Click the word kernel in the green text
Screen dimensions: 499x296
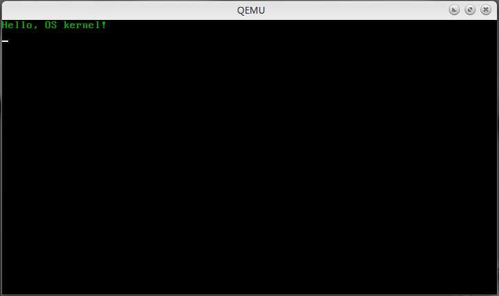82,25
